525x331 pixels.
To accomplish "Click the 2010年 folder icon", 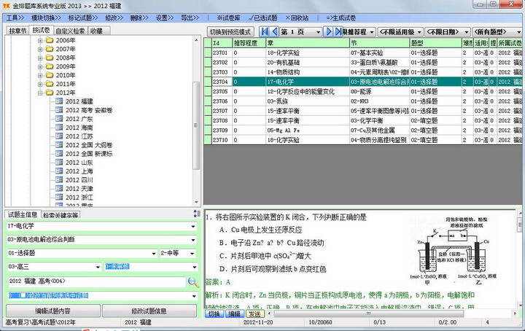I will [50, 75].
